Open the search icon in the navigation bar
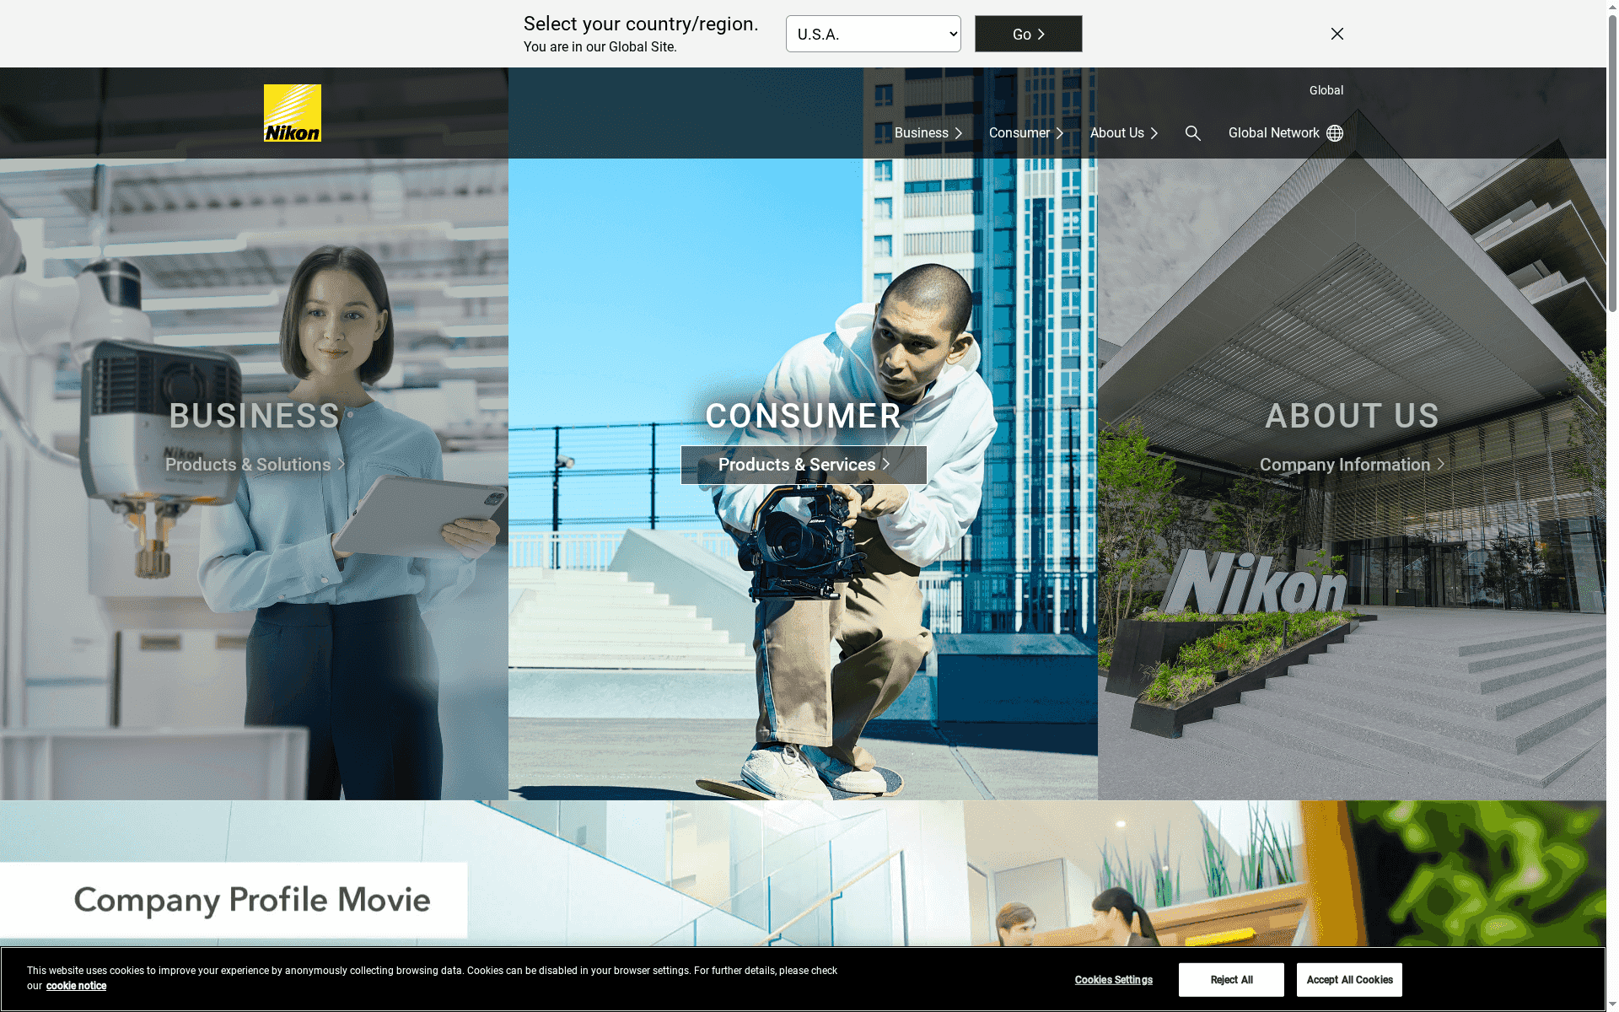The width and height of the screenshot is (1619, 1012). (x=1193, y=132)
